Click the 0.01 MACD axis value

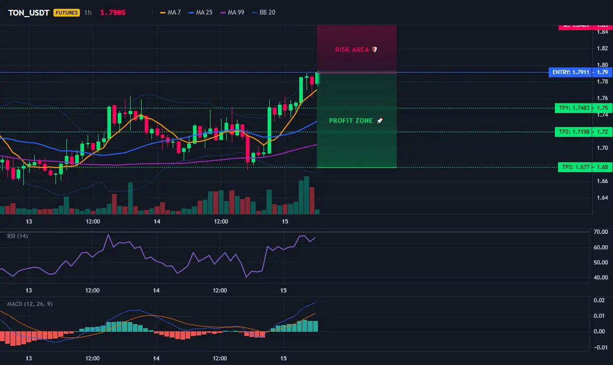(599, 316)
